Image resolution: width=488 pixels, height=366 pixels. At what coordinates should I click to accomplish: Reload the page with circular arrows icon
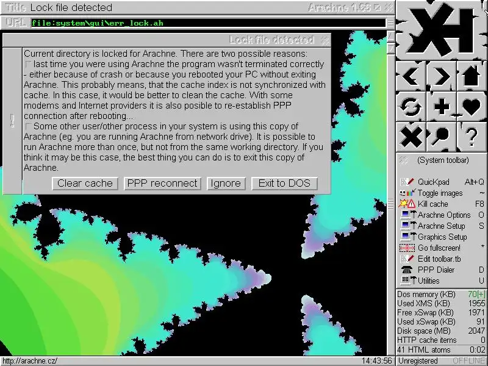411,106
